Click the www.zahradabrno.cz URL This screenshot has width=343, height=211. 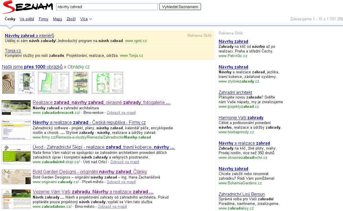tap(52, 207)
